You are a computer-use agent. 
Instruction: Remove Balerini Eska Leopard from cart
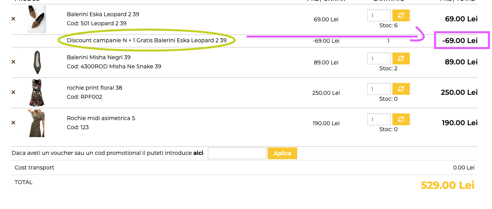click(x=13, y=19)
